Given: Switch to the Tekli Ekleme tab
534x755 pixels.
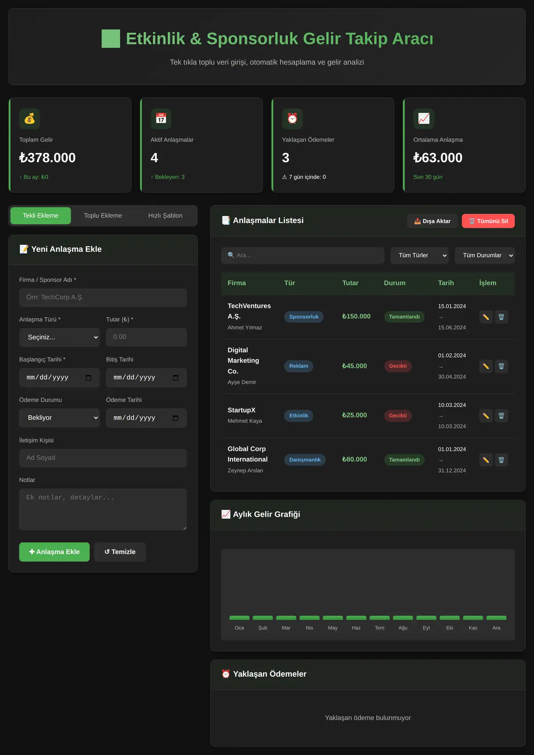Looking at the screenshot, I should point(40,216).
